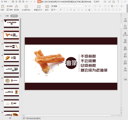This screenshot has height=120, width=128.
Task: Toggle Strikethrough formatting
Action: click(71, 10)
